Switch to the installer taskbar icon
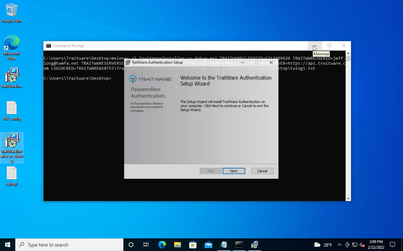403x251 pixels. tap(255, 245)
